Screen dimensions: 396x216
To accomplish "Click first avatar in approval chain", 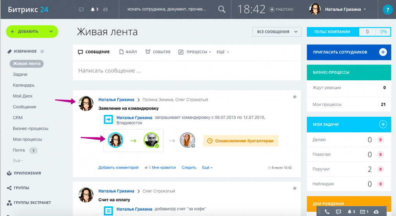I will (115, 140).
